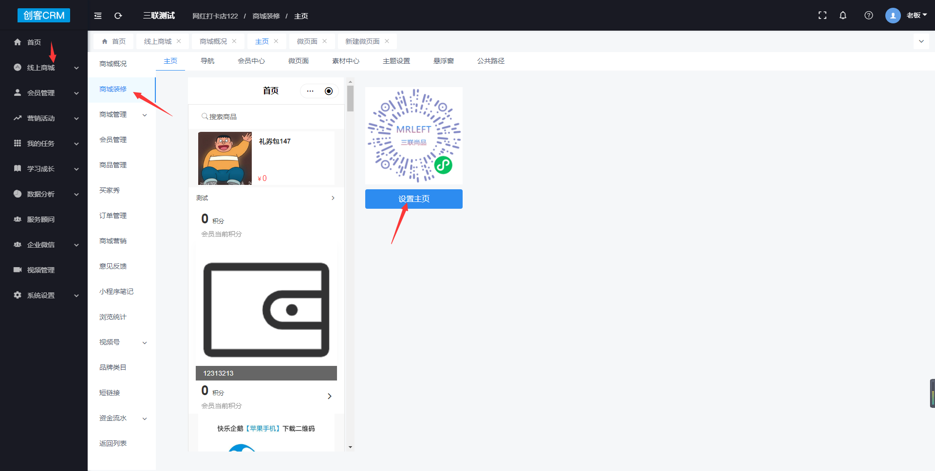Select the 会员中心 sub-tab

click(x=251, y=61)
